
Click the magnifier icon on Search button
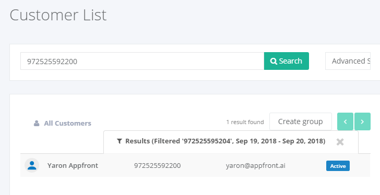tap(274, 61)
